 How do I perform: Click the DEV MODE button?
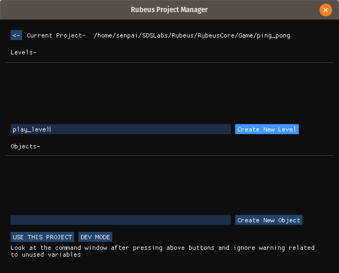(95, 237)
